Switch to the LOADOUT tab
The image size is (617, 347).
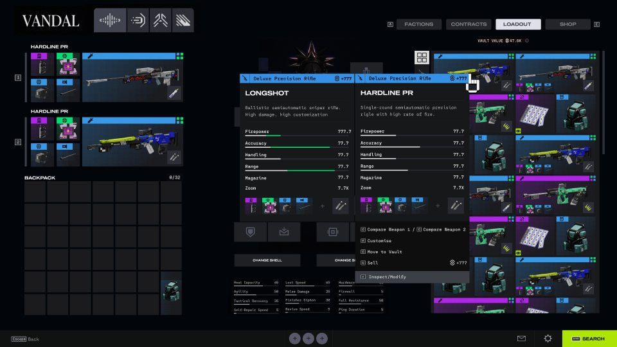coord(518,24)
